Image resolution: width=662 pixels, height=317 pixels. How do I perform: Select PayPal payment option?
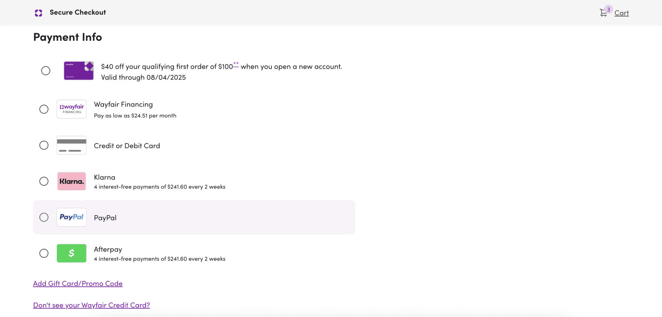tap(44, 217)
